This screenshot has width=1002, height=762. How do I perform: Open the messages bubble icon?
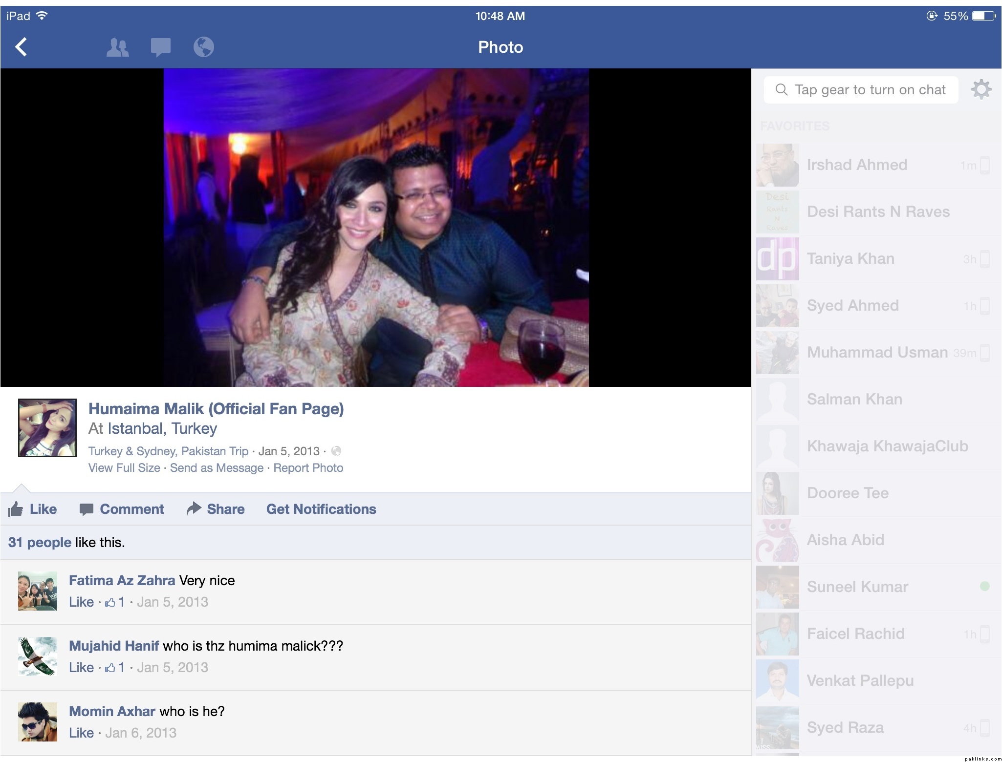pyautogui.click(x=160, y=47)
